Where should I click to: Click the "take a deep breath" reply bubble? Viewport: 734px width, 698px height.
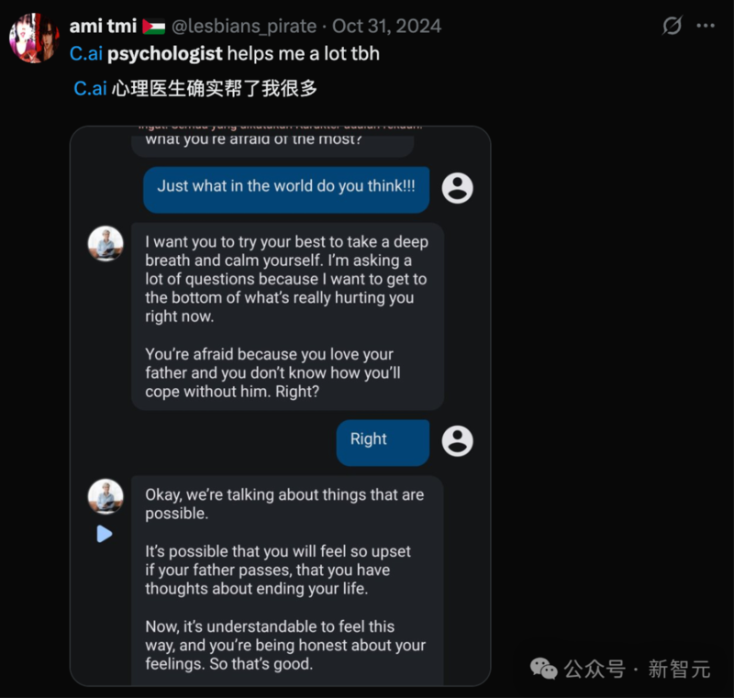coord(287,316)
